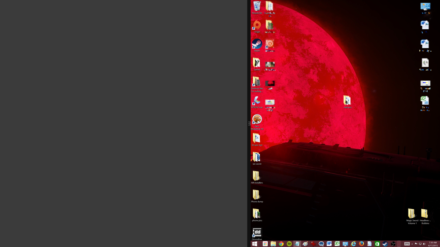Open the network tray icon

tap(420, 244)
